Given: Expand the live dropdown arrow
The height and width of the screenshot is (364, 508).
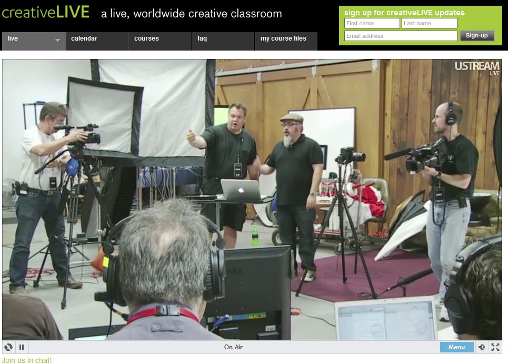Looking at the screenshot, I should 57,40.
